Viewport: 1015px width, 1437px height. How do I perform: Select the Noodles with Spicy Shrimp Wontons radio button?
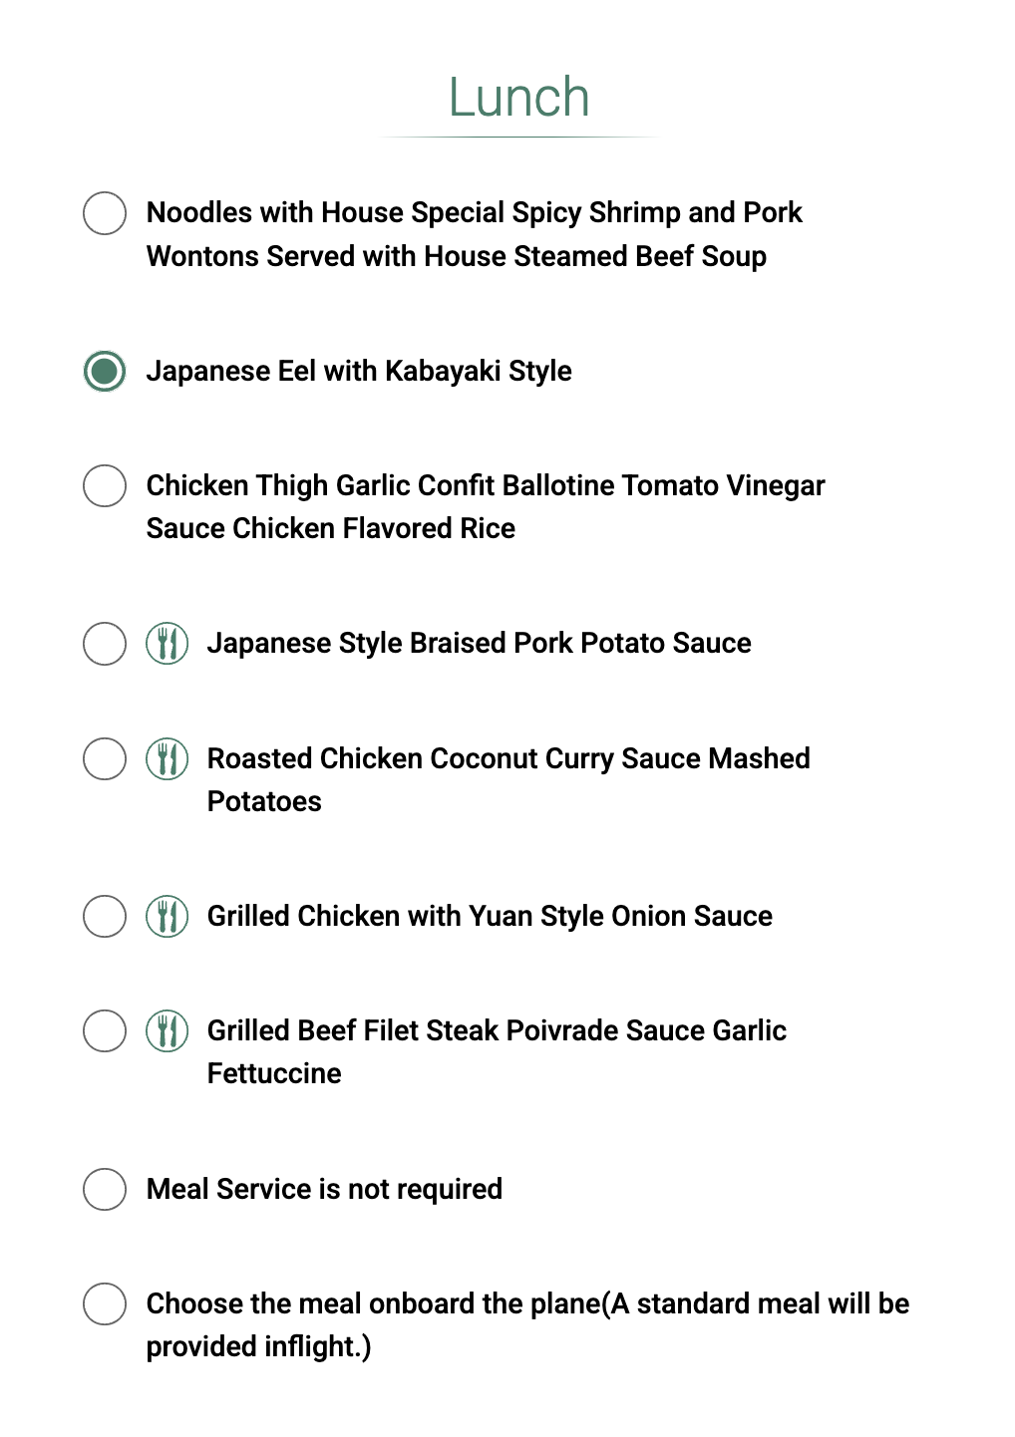[105, 213]
